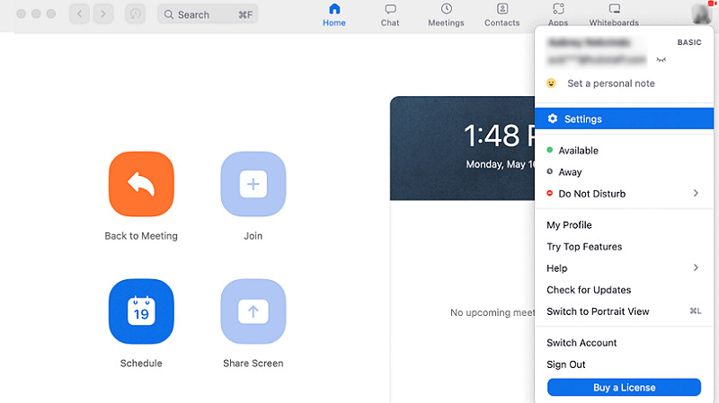Viewport: 719px width, 403px height.
Task: Click the Share Screen arrow icon
Action: coord(253,311)
